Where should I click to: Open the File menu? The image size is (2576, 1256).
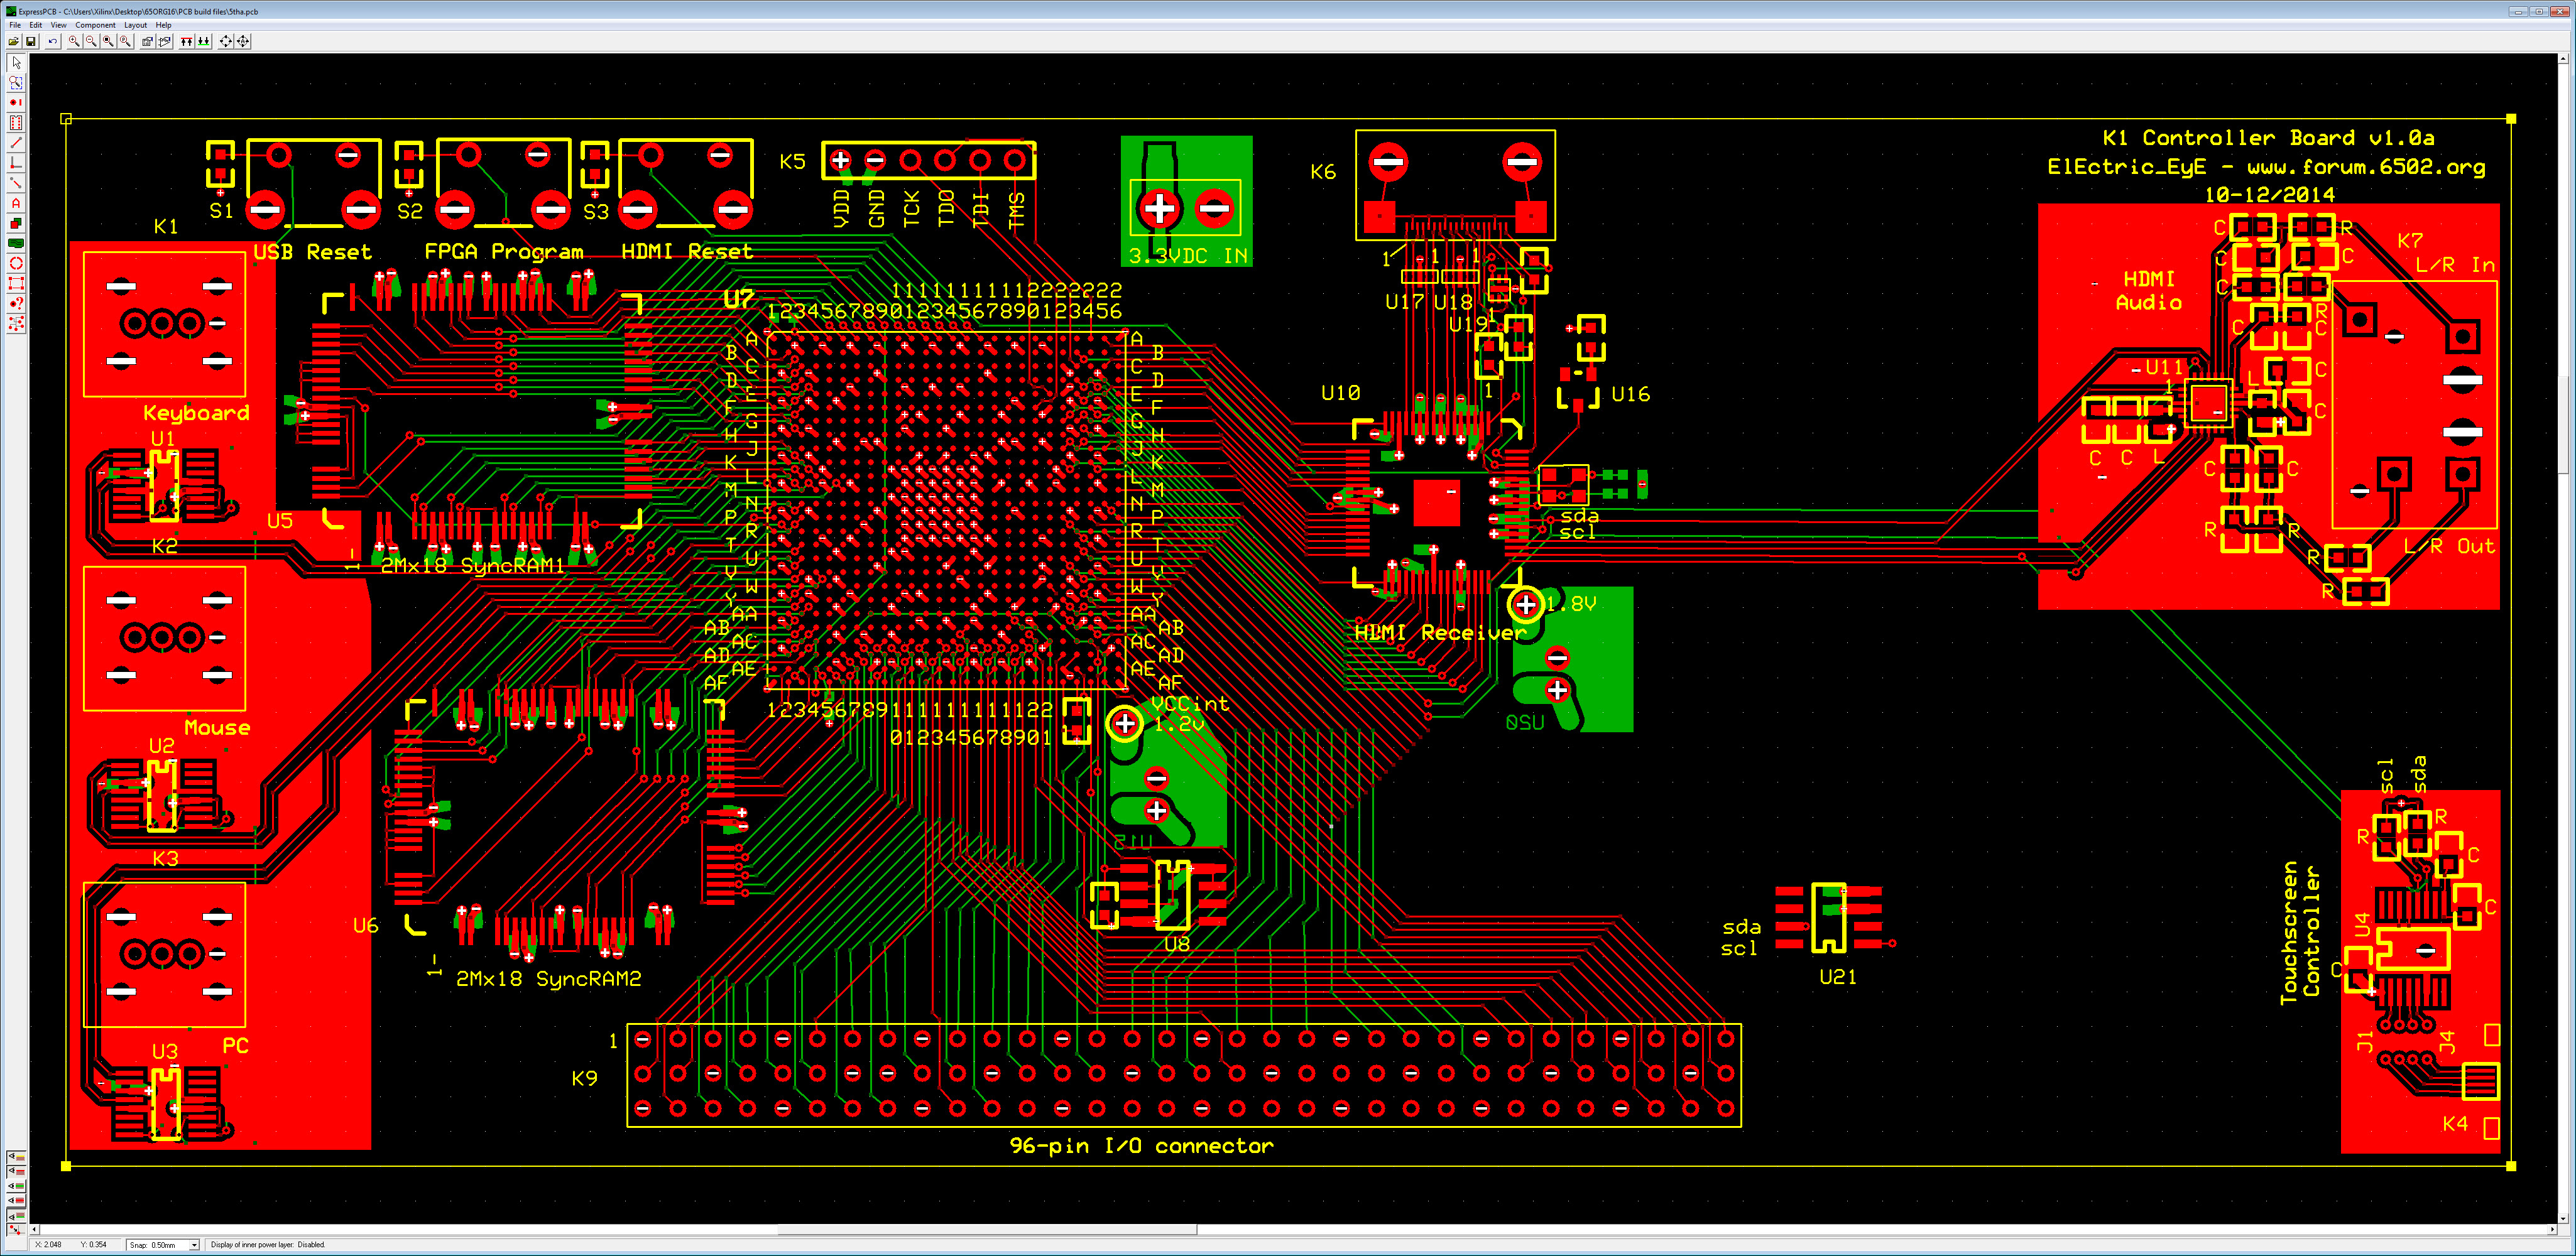pos(15,25)
